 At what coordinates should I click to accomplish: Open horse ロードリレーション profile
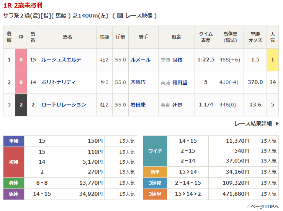click(x=63, y=105)
